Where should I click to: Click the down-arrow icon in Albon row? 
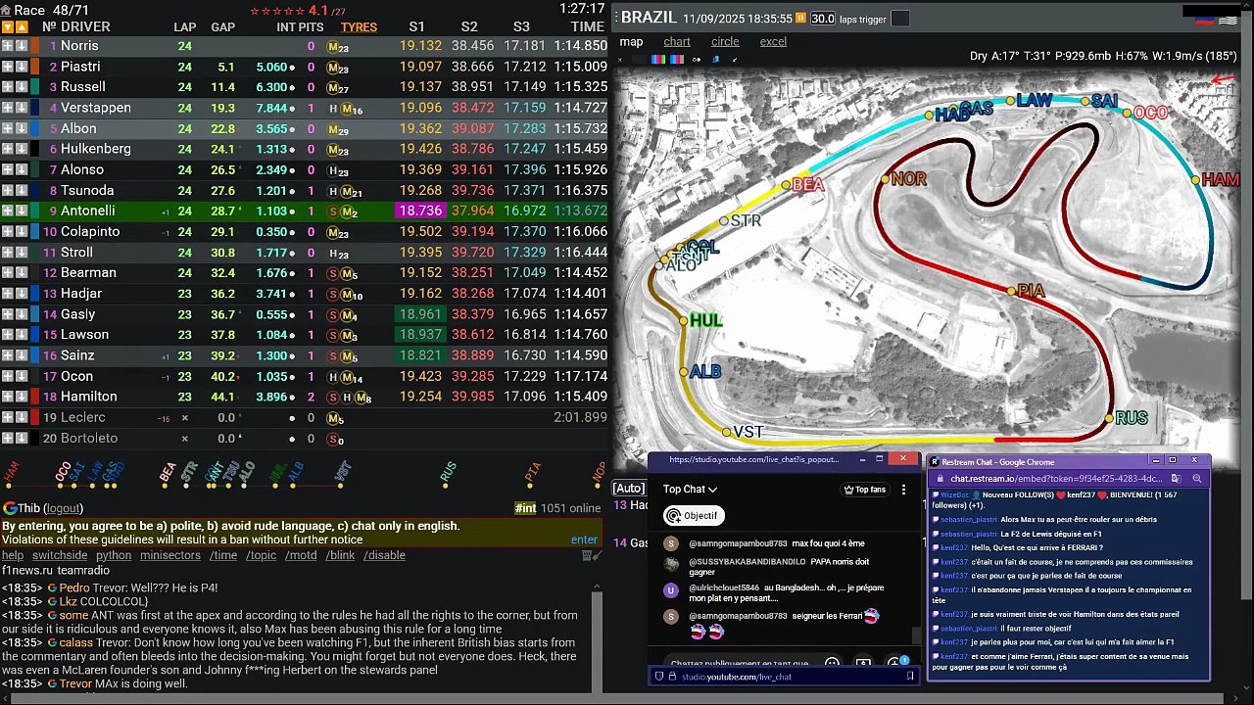point(22,128)
